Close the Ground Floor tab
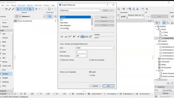Screen dimensions: 174x98 [55, 21]
